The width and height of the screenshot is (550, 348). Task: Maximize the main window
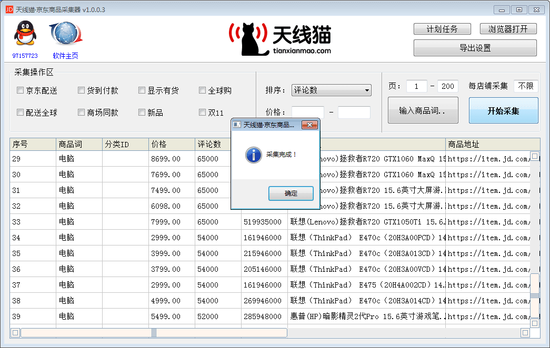[519, 10]
